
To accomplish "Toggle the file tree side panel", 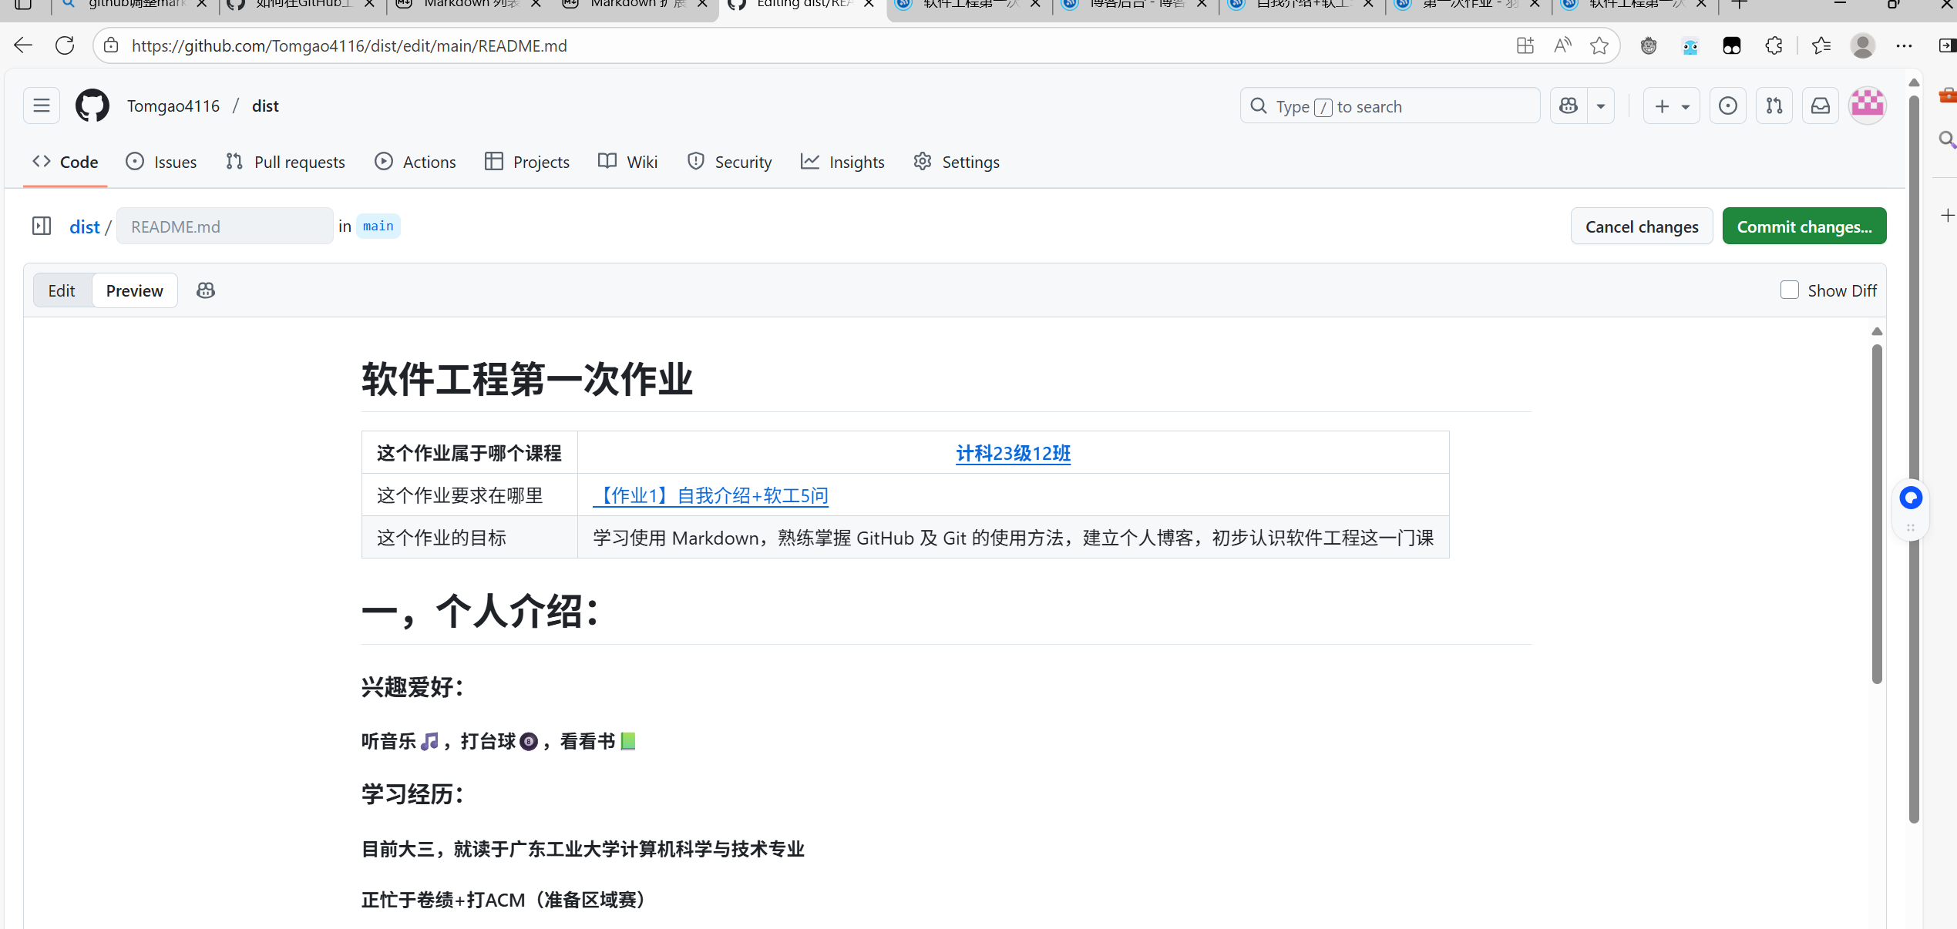I will pos(42,226).
